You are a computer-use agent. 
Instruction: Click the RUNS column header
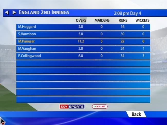[123, 20]
